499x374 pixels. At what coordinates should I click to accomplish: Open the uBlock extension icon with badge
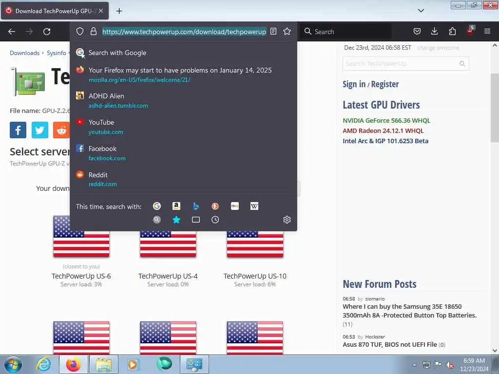click(x=470, y=31)
